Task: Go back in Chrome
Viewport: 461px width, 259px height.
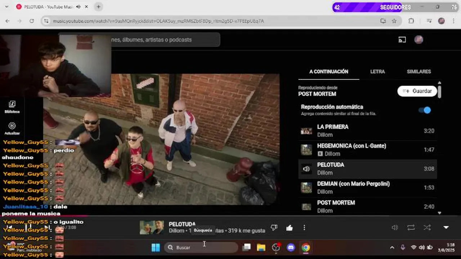Action: 8,21
